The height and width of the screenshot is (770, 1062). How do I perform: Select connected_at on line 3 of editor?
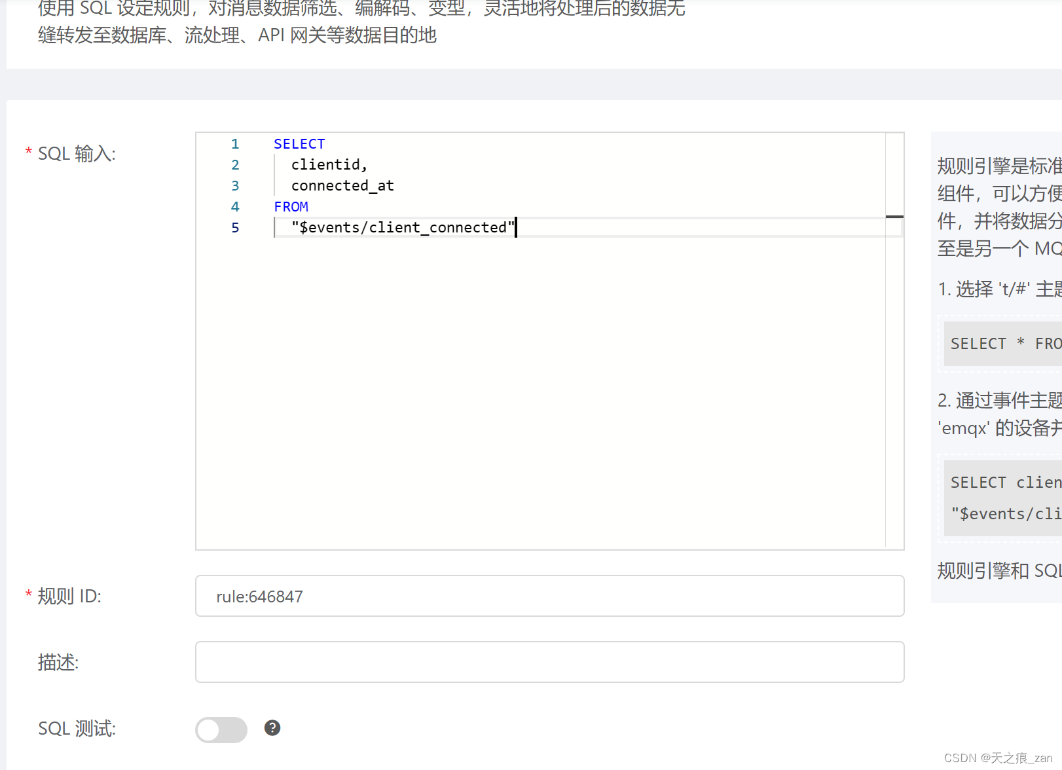click(342, 185)
